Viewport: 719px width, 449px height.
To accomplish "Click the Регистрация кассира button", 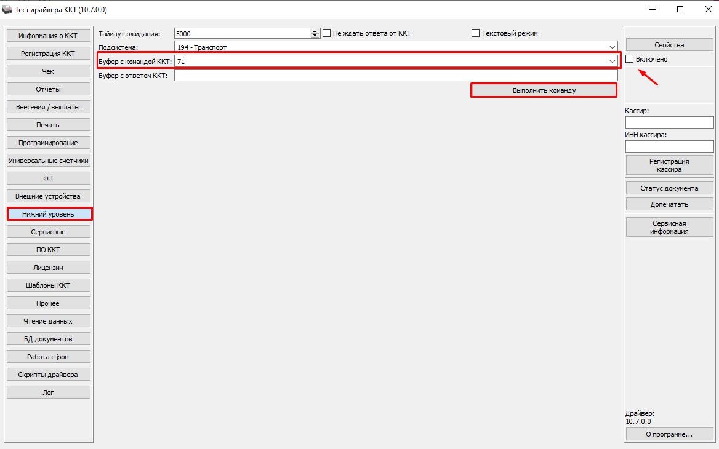I will coord(670,165).
